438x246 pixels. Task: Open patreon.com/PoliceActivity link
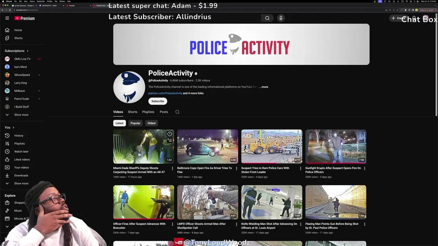click(x=165, y=93)
